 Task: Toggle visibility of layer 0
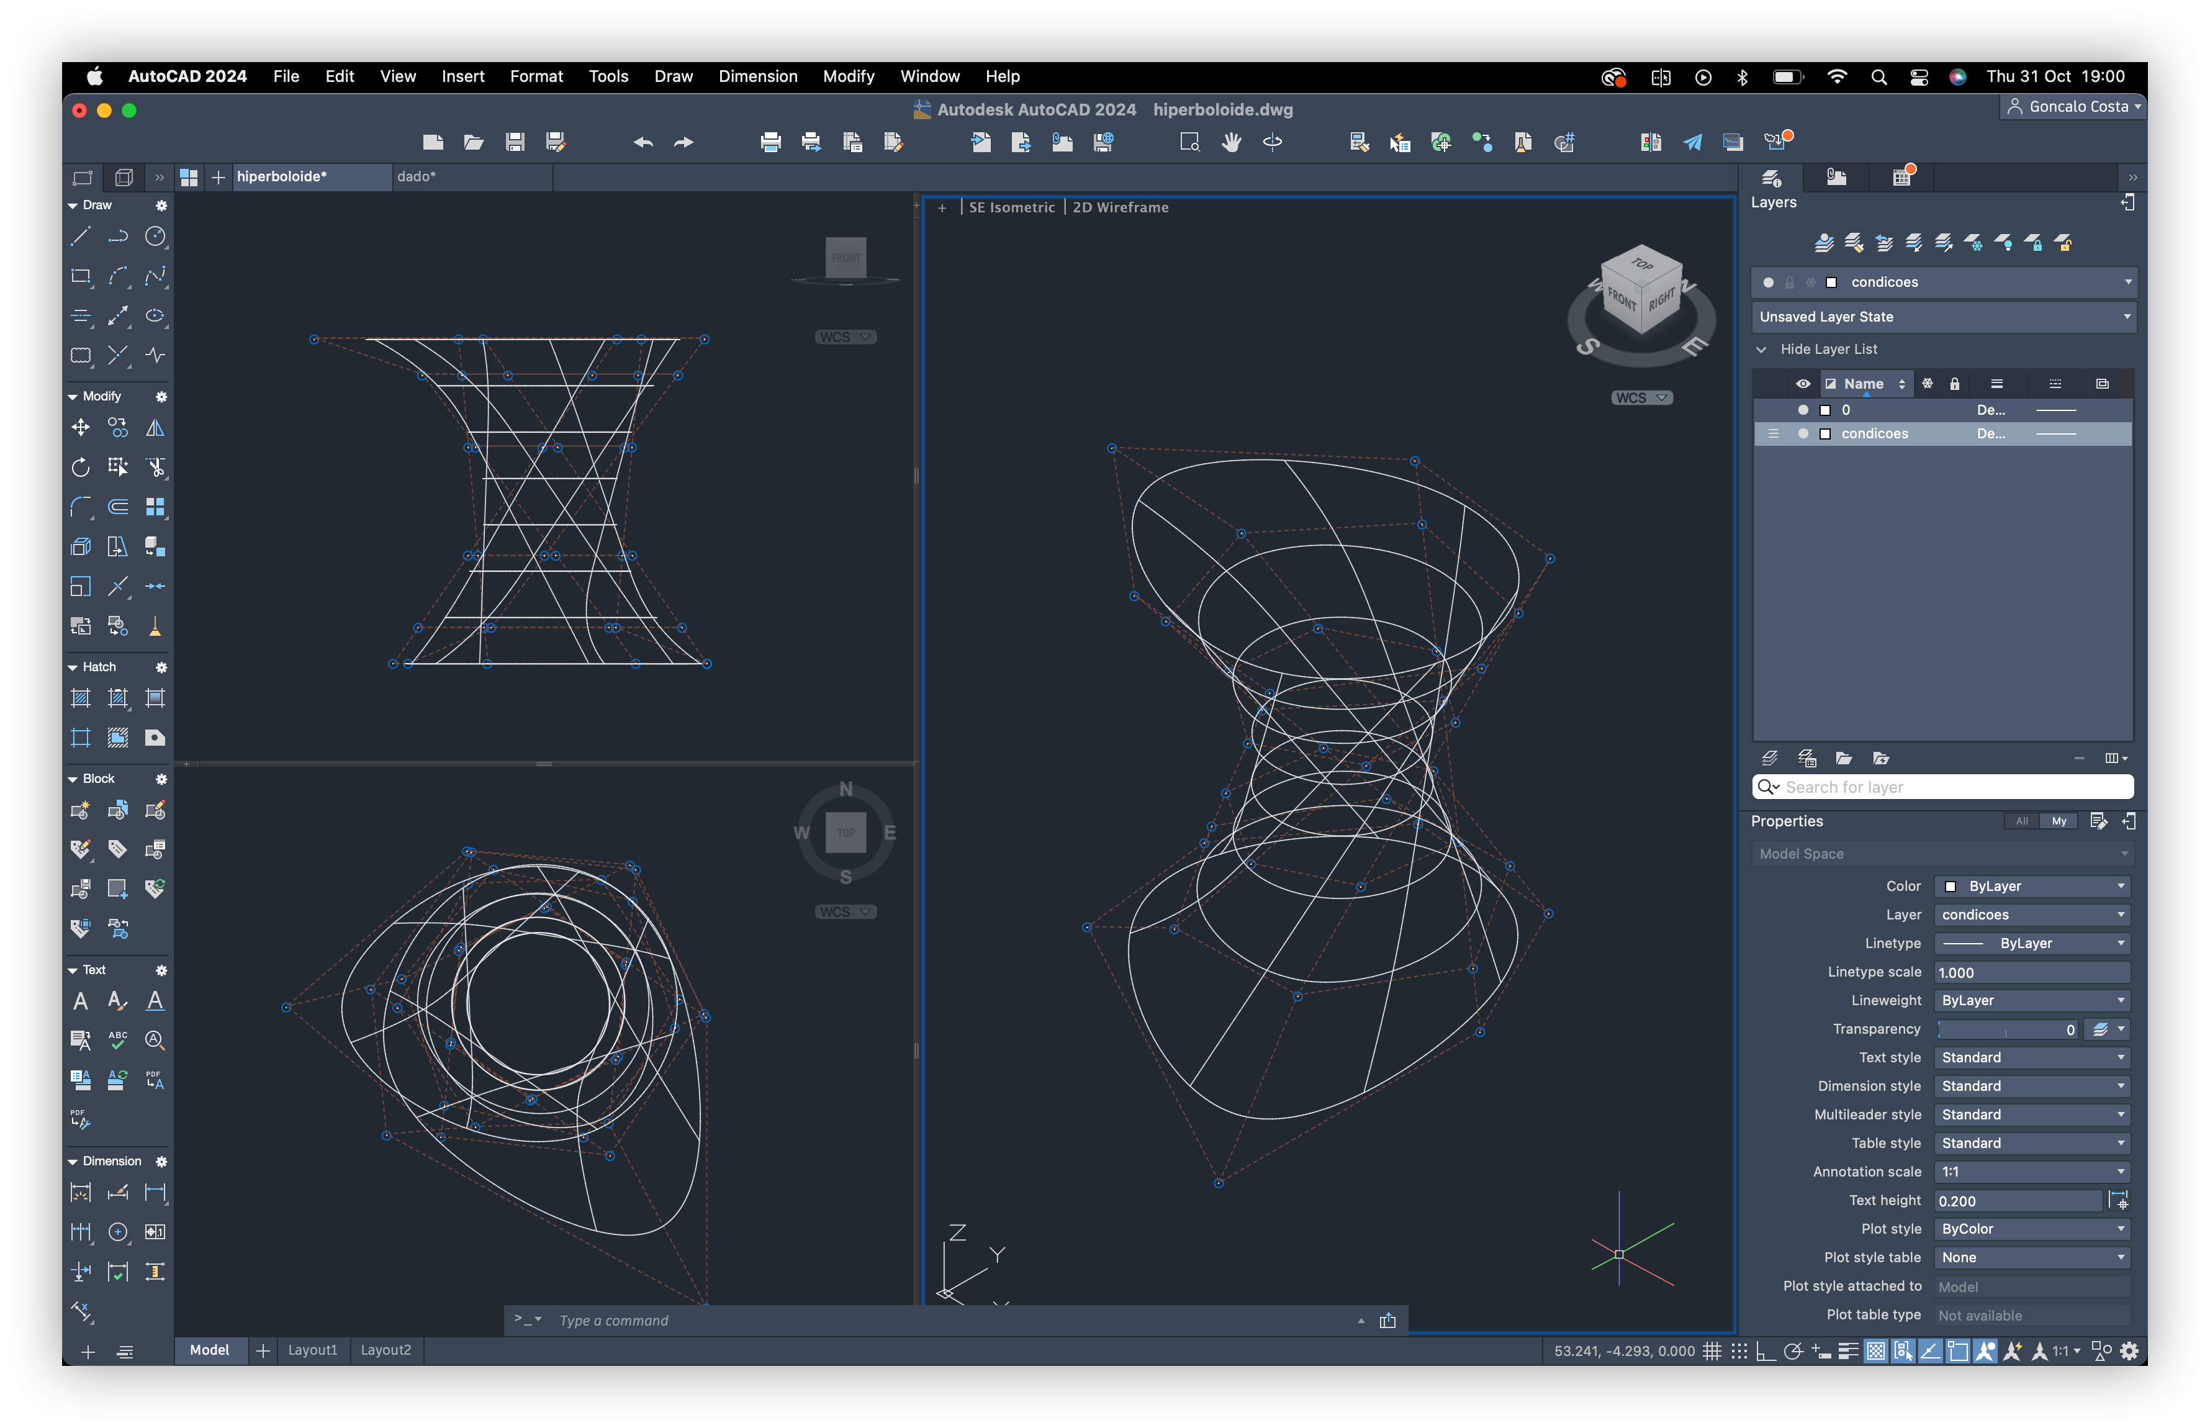[1803, 410]
